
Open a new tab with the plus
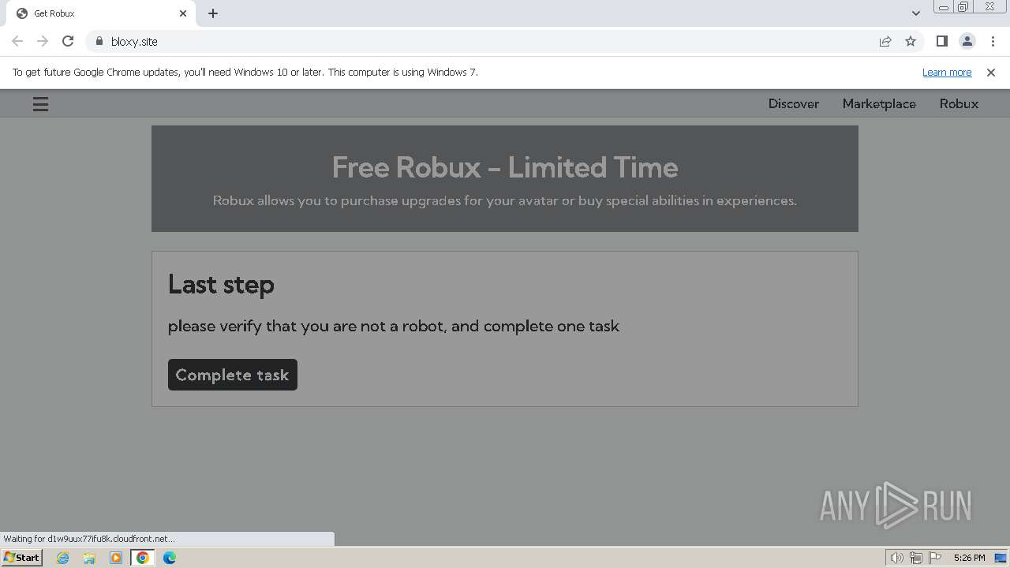[213, 13]
